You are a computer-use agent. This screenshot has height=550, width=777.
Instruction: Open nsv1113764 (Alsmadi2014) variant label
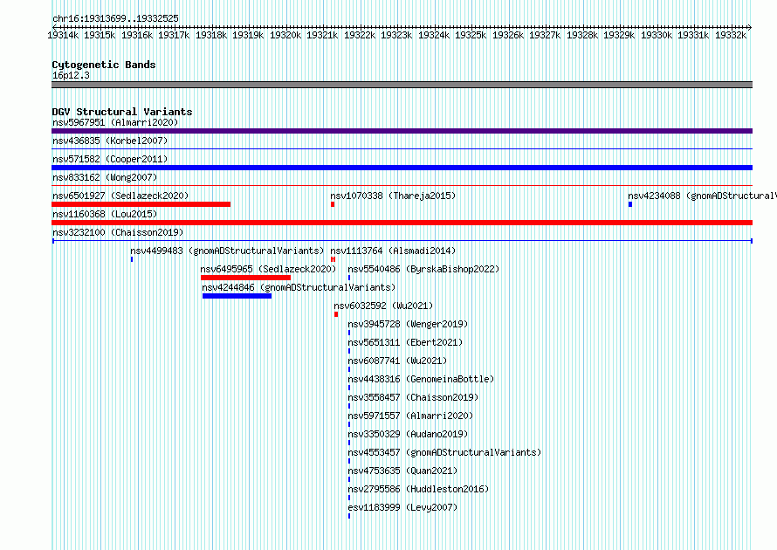pyautogui.click(x=393, y=251)
